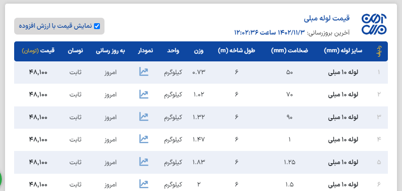The image size is (402, 191).
Task: Uncheck the نمایش قیمت با ارزش افزوده checkbox
Action: pos(97,26)
